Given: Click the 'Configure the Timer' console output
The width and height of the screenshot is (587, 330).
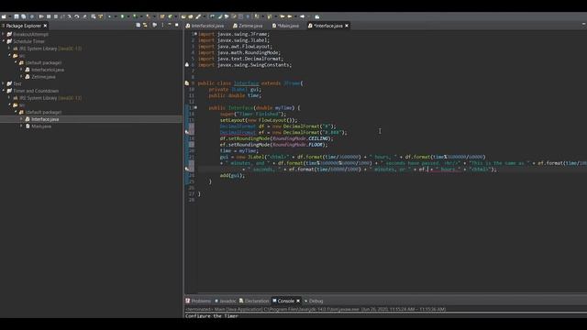Looking at the screenshot, I should (212, 315).
